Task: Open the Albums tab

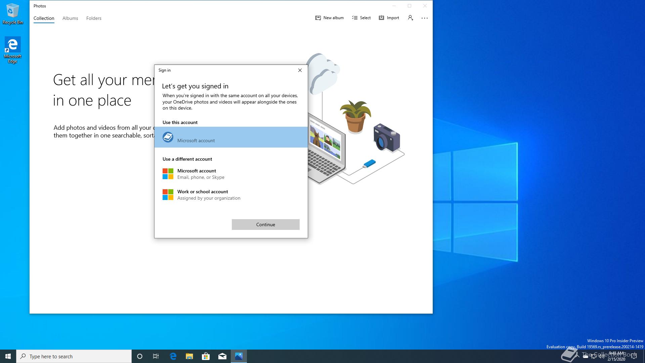Action: 70,18
